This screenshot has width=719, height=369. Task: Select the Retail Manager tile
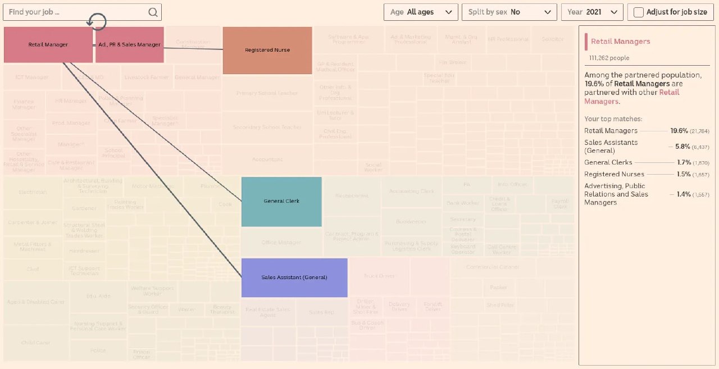pos(48,45)
